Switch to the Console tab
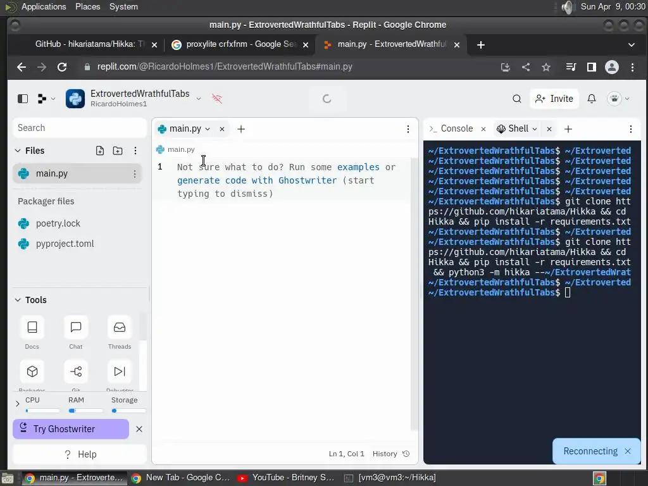The height and width of the screenshot is (486, 648). pyautogui.click(x=451, y=129)
